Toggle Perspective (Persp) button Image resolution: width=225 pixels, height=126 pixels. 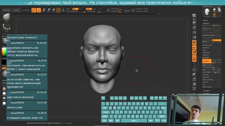click(x=194, y=42)
